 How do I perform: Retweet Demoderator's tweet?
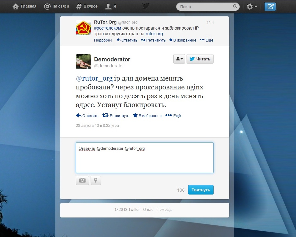116,116
